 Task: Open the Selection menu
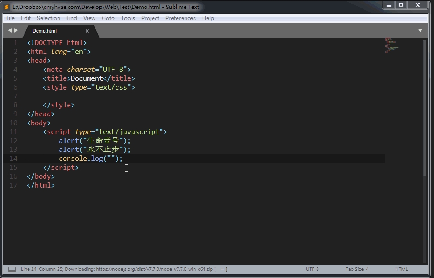(49, 18)
